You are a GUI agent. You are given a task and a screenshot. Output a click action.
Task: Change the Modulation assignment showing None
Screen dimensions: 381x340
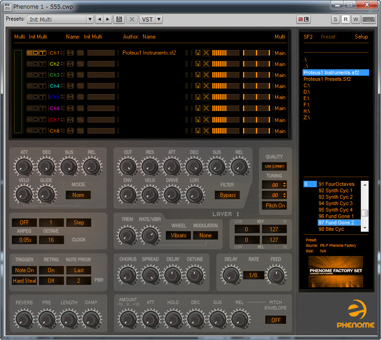pyautogui.click(x=205, y=235)
